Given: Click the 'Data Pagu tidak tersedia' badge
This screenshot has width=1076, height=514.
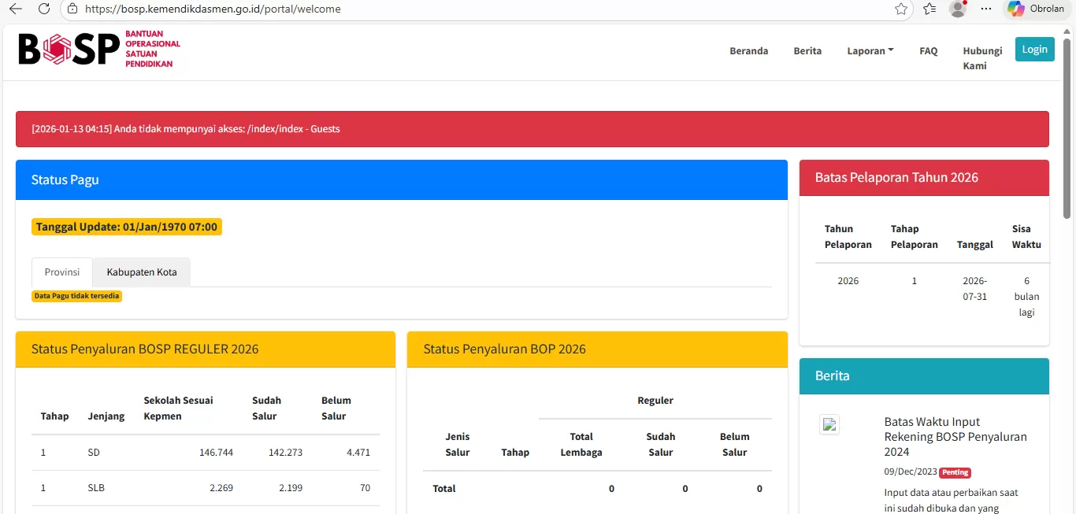Looking at the screenshot, I should [x=77, y=296].
